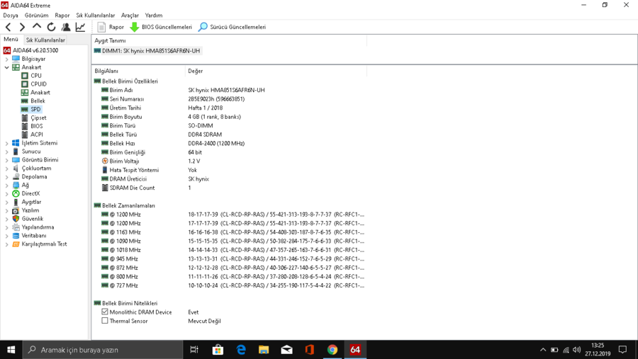Open the Araçlar menu
638x359 pixels.
pyautogui.click(x=130, y=15)
